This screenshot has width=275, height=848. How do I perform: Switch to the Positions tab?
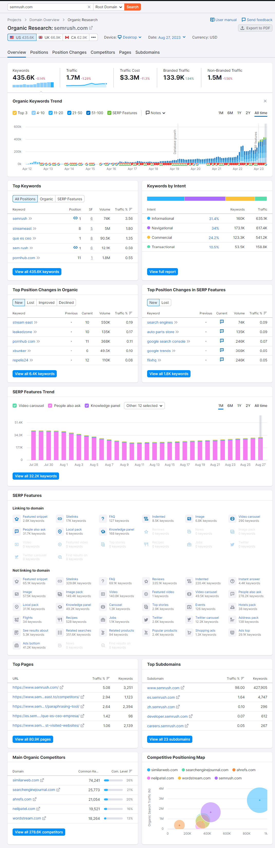[x=39, y=52]
